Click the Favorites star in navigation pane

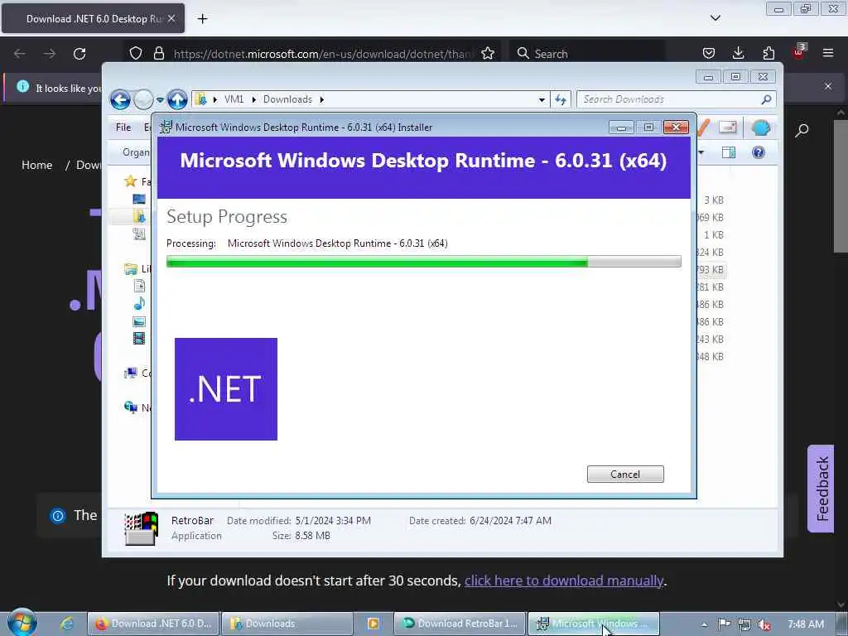(130, 181)
